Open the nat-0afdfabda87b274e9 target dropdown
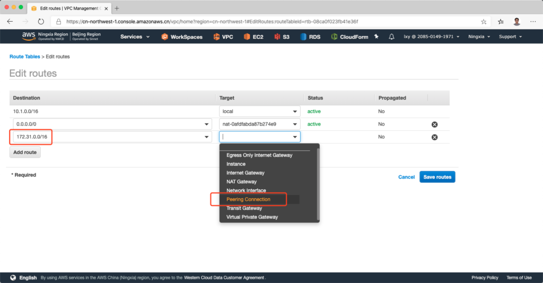 tap(260, 124)
